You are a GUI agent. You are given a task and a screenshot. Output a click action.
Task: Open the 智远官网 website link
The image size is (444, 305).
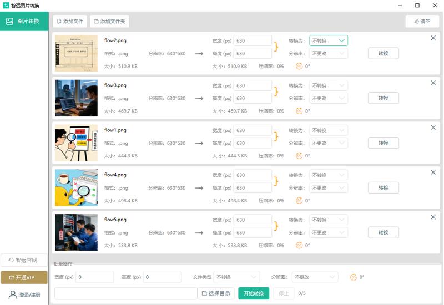pos(24,260)
